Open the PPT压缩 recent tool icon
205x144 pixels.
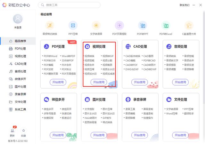73,26
